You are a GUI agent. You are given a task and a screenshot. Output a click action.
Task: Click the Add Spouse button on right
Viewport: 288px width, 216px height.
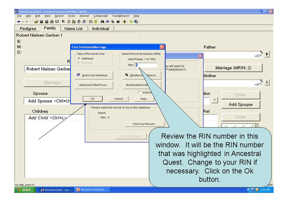(x=241, y=104)
